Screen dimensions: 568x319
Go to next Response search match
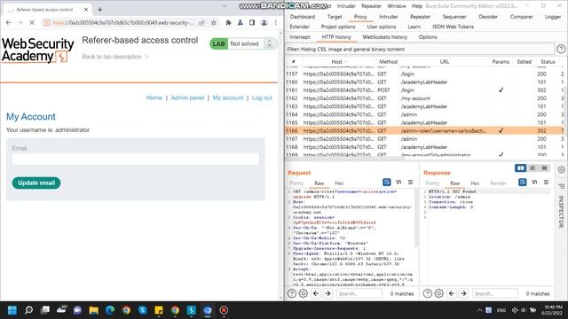[x=463, y=293]
